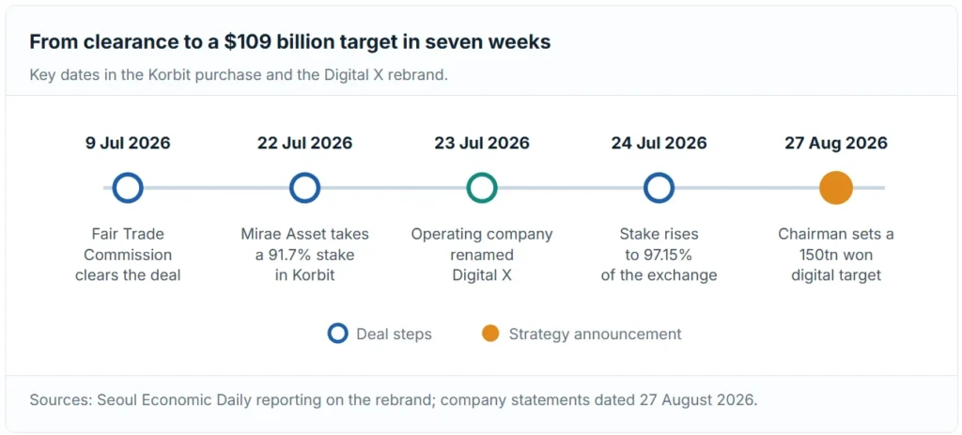The width and height of the screenshot is (962, 435).
Task: Click the 9 Jul 2026 timeline marker circle
Action: click(x=128, y=188)
